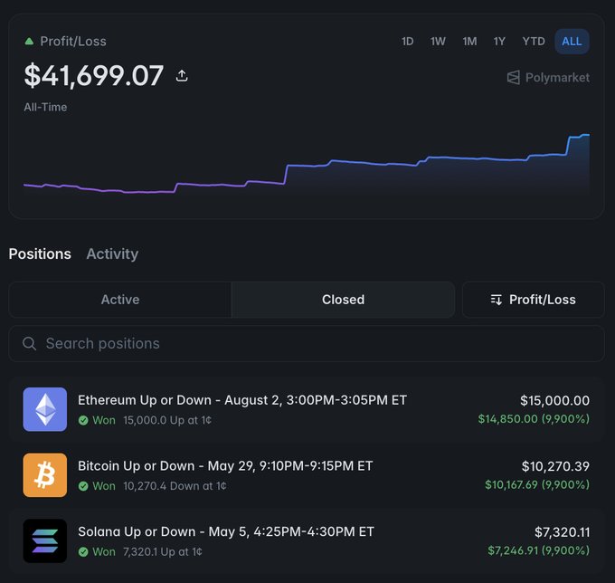Click the $41,699.07 total profit value
This screenshot has width=615, height=583.
[x=94, y=75]
